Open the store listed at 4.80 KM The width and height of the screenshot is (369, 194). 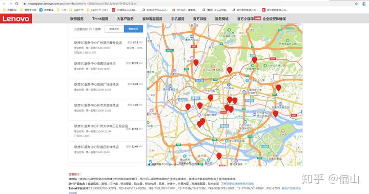pyautogui.click(x=108, y=110)
